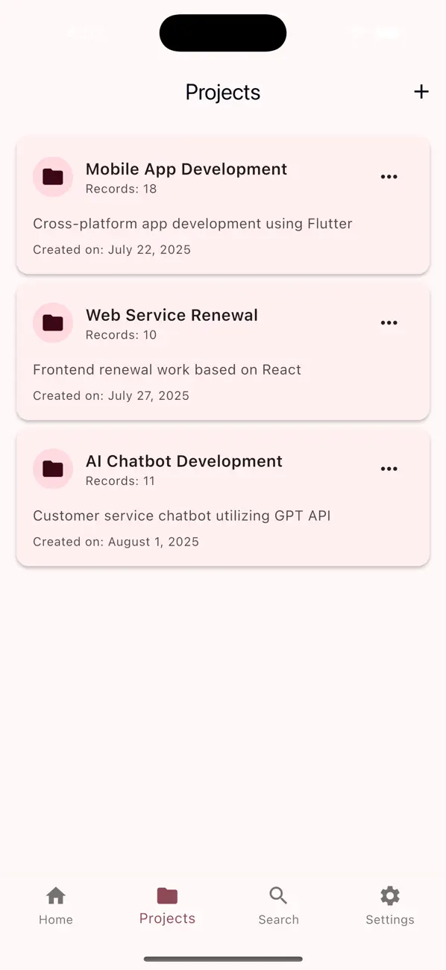446x970 pixels.
Task: Open Settings via the gear icon
Action: [389, 895]
